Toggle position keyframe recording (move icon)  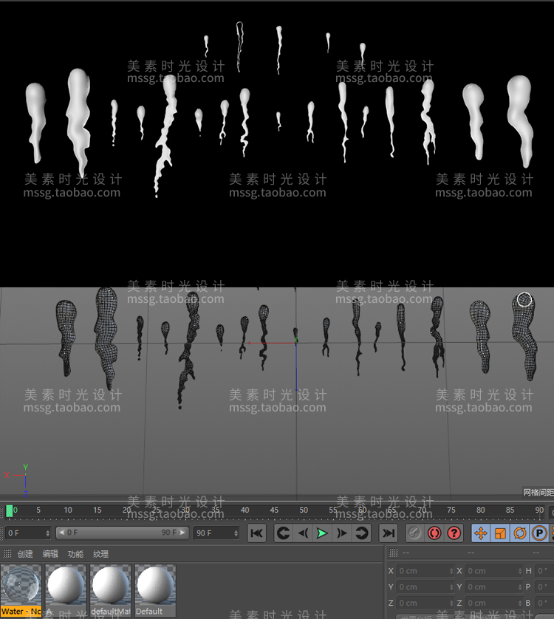481,533
